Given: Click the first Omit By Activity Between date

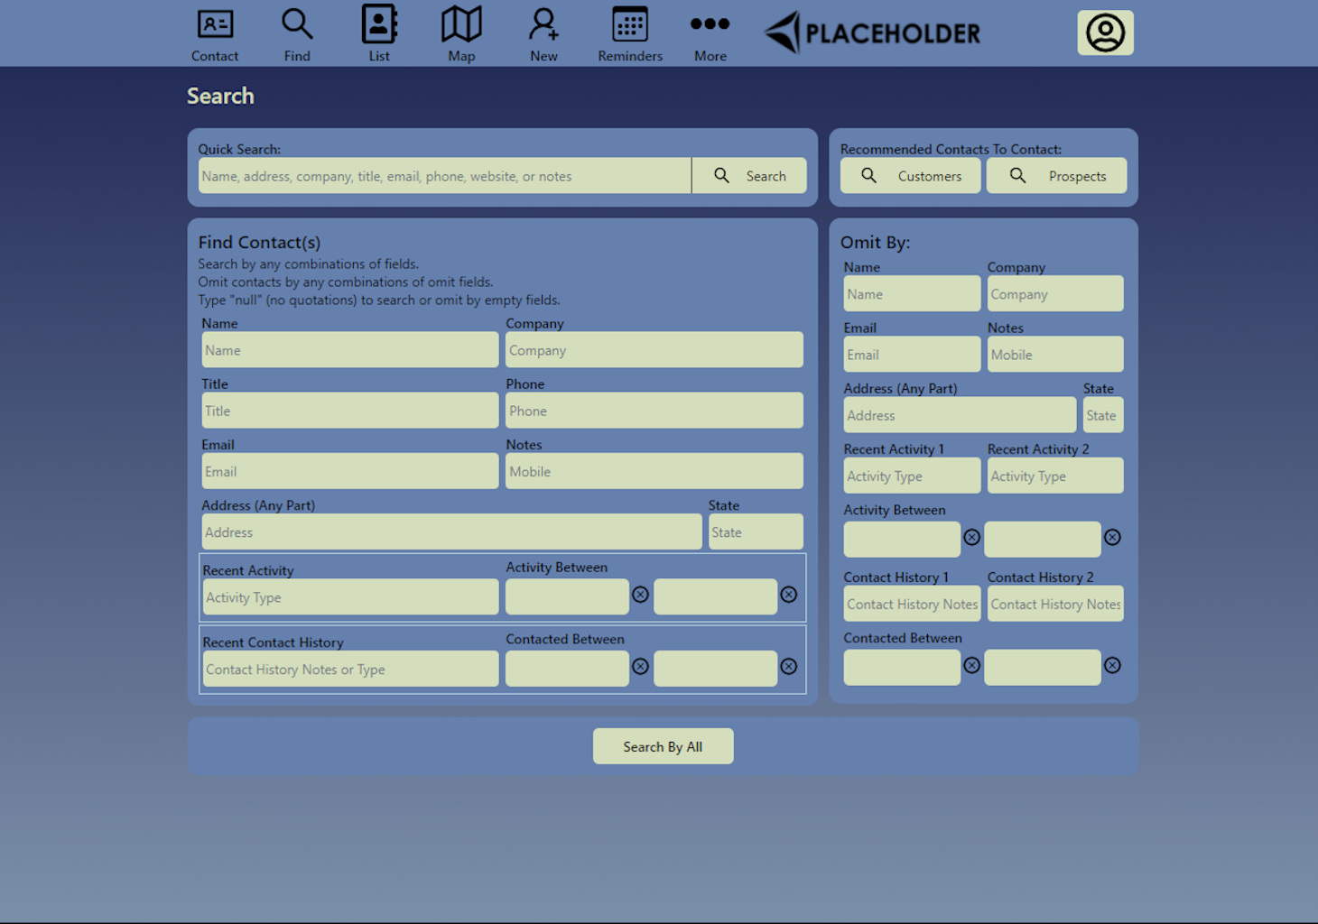Looking at the screenshot, I should pyautogui.click(x=902, y=539).
